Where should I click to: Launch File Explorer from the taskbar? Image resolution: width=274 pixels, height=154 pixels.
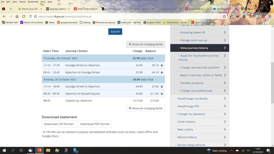[48, 150]
